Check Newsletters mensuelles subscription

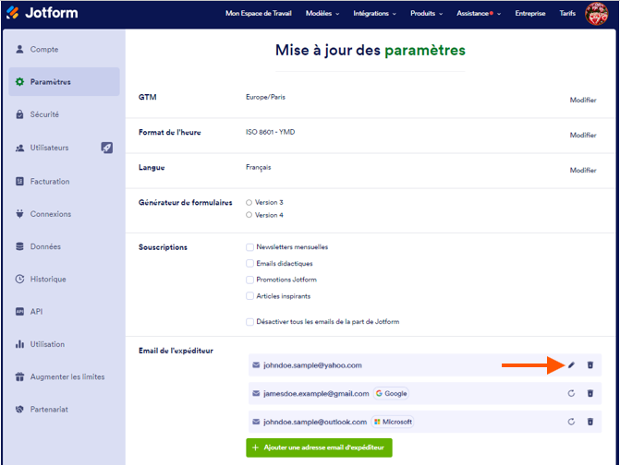point(249,247)
